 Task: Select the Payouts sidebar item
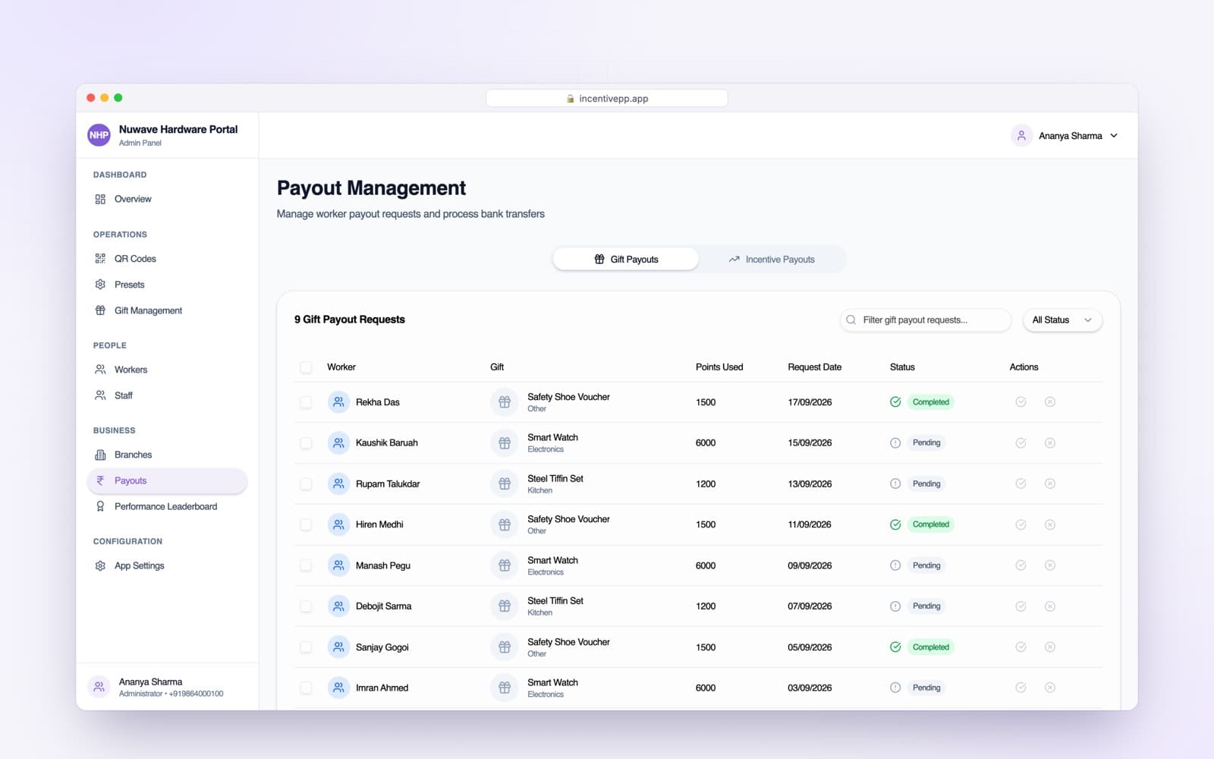click(x=167, y=480)
